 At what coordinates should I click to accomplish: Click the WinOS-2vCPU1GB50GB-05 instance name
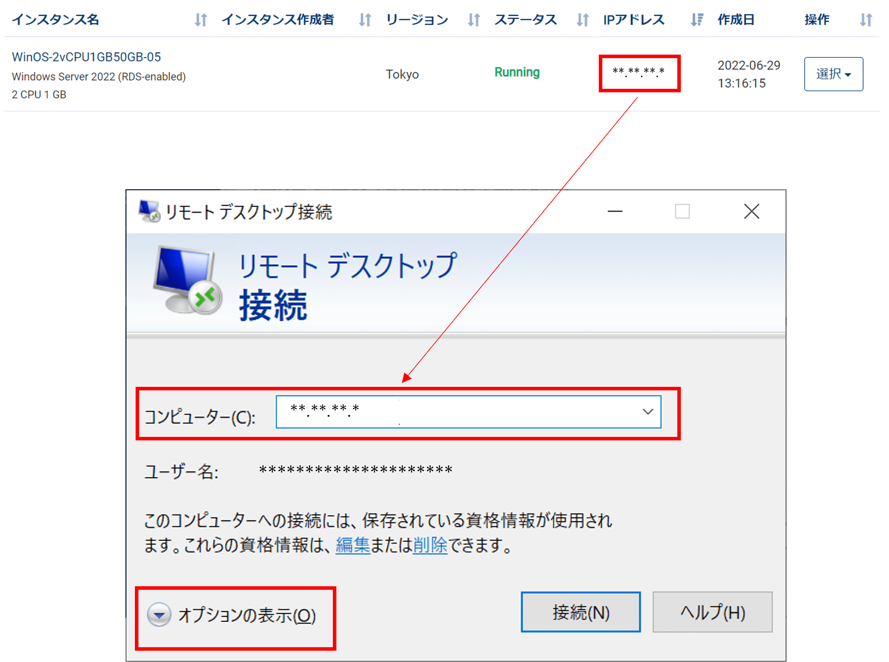[86, 57]
